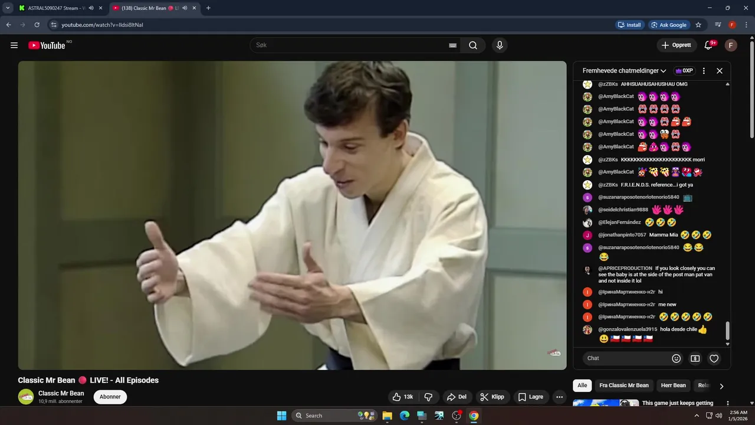This screenshot has width=755, height=425.
Task: Open the Windows Start menu
Action: coord(281,416)
